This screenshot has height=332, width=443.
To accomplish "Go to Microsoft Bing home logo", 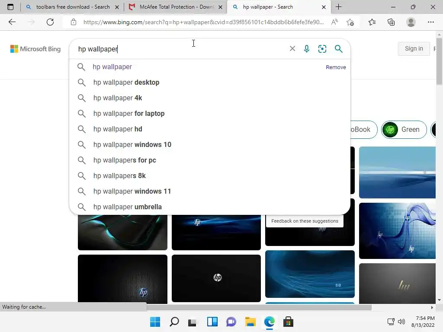I will 35,49.
